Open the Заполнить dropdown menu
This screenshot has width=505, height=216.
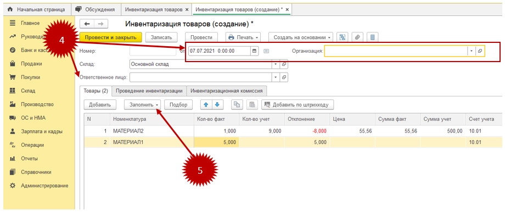[143, 104]
